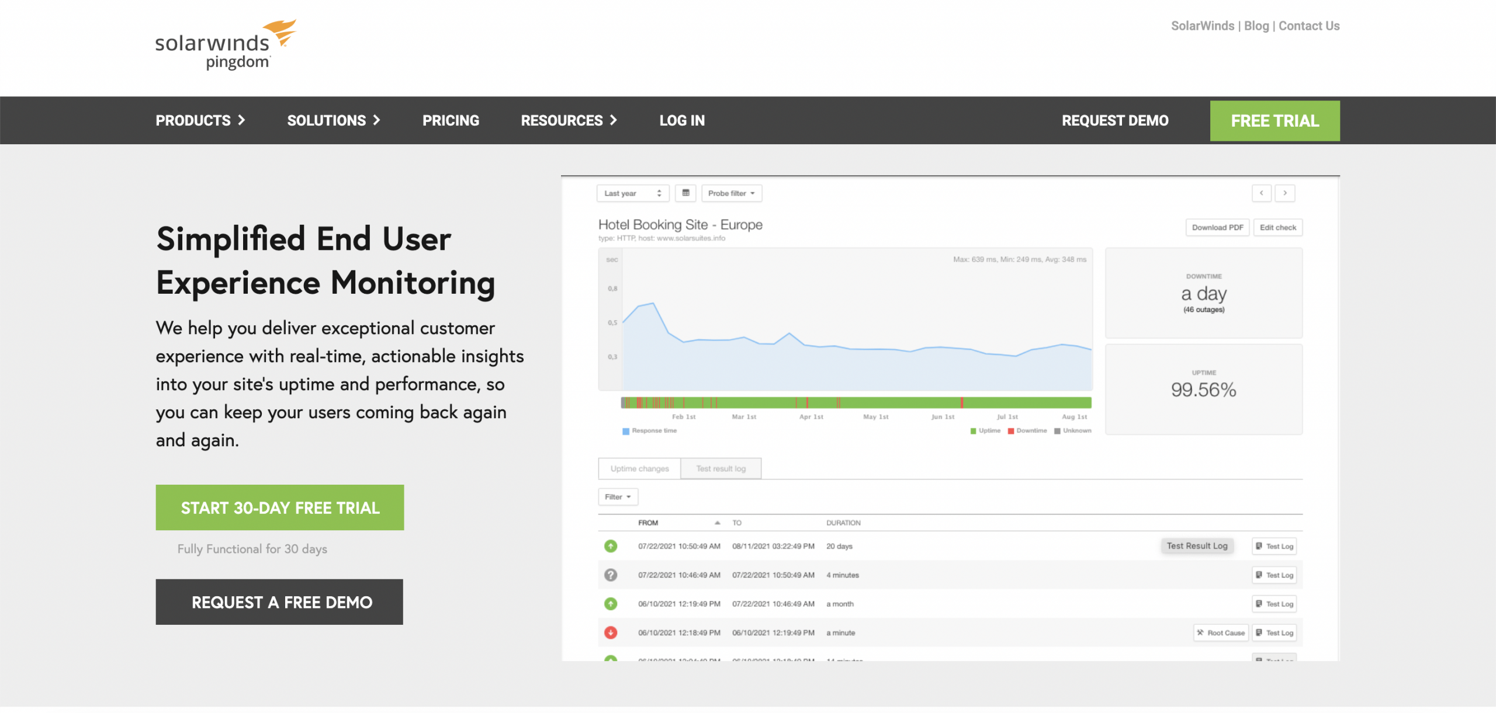This screenshot has width=1496, height=713.
Task: Click LOG IN in the navigation bar
Action: point(682,120)
